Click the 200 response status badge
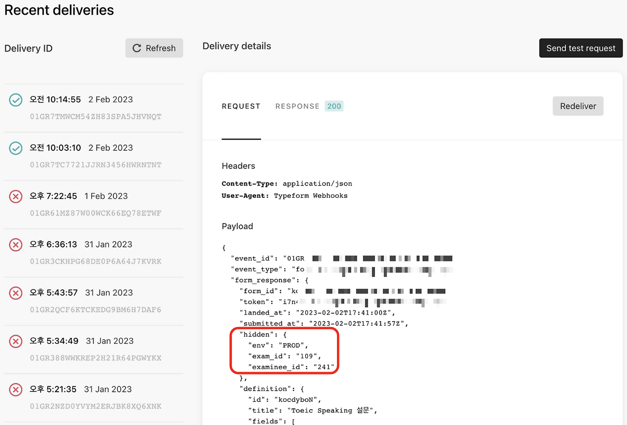Screen dimensions: 627x425 coord(334,106)
